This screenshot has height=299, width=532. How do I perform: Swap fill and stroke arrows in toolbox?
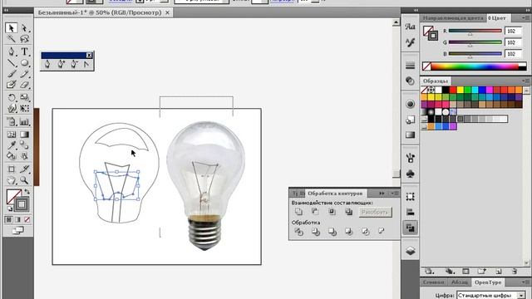pyautogui.click(x=27, y=192)
